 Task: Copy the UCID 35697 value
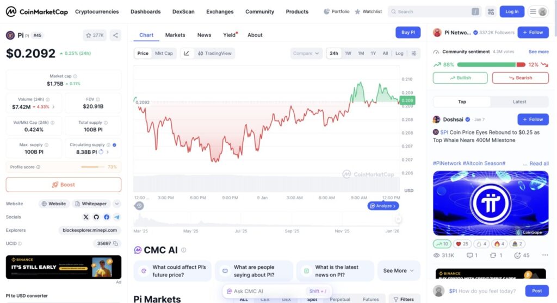coord(116,243)
